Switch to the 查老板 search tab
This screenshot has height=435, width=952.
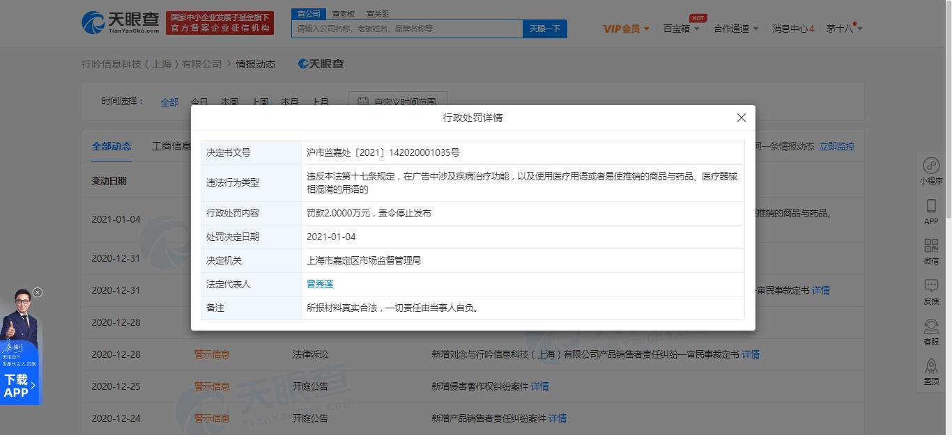343,14
